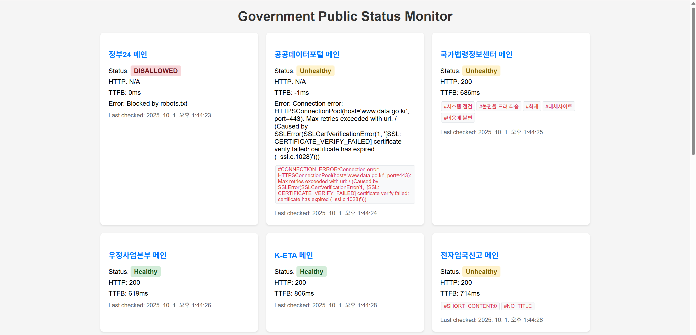This screenshot has width=696, height=335.
Task: Click 'HTTP: 200' on 우정사업본부 card
Action: coord(124,283)
